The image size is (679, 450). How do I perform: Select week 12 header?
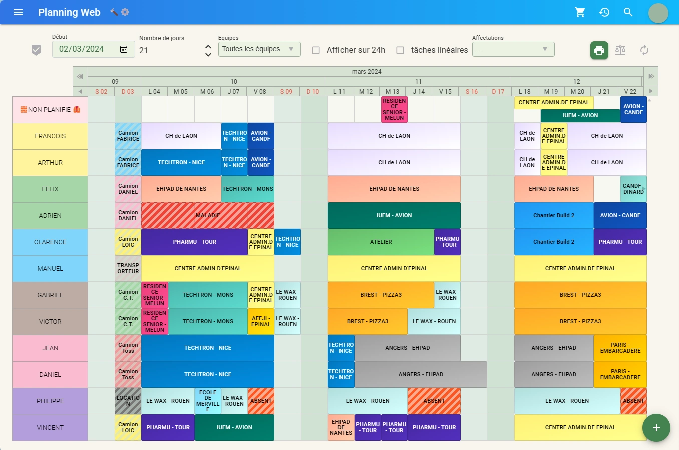point(576,82)
